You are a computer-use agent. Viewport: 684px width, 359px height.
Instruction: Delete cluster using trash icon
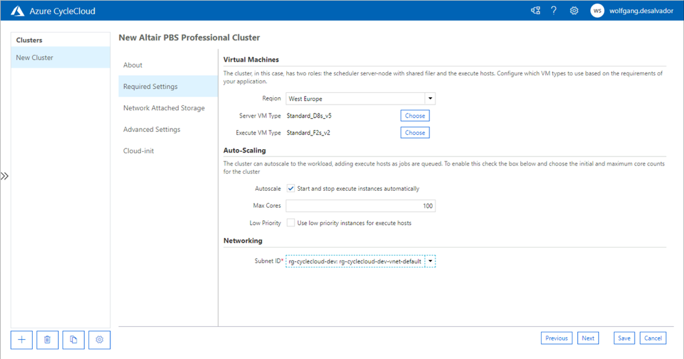47,340
